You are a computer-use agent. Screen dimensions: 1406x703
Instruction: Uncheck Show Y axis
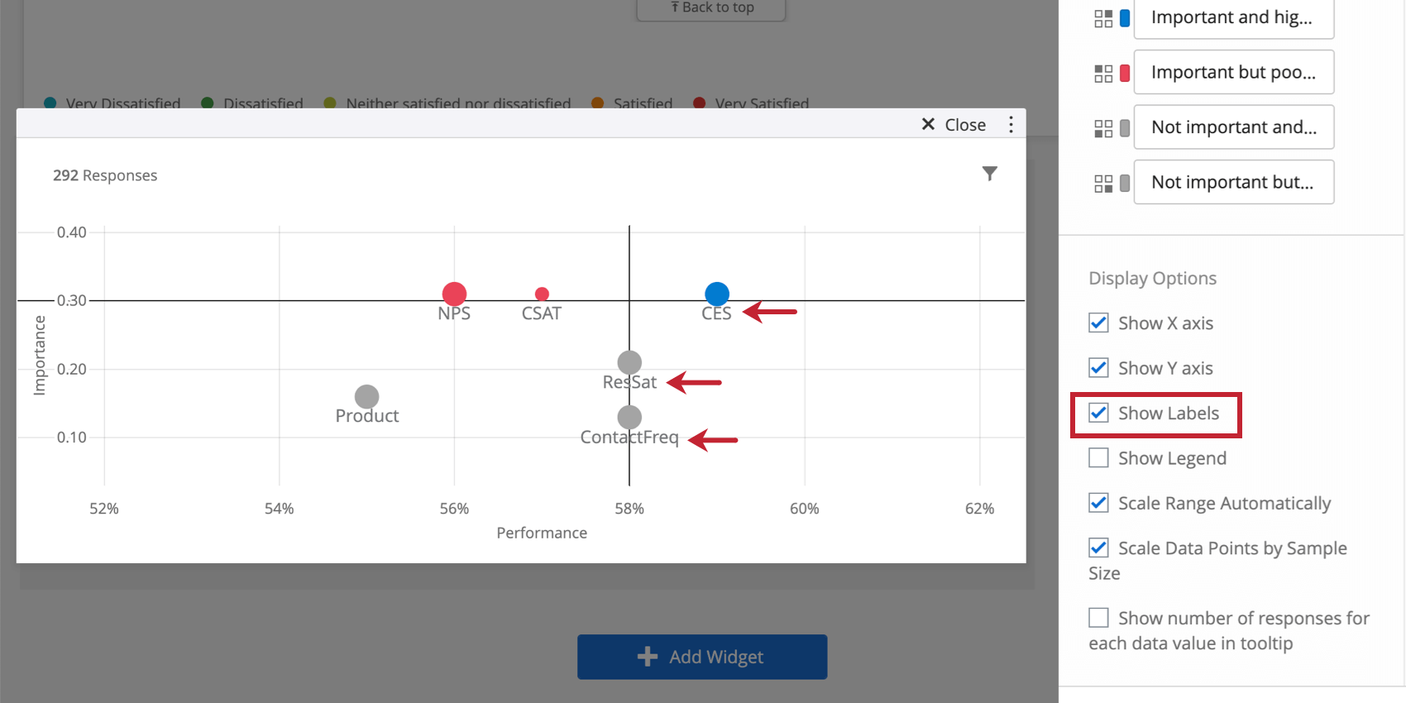(1098, 367)
